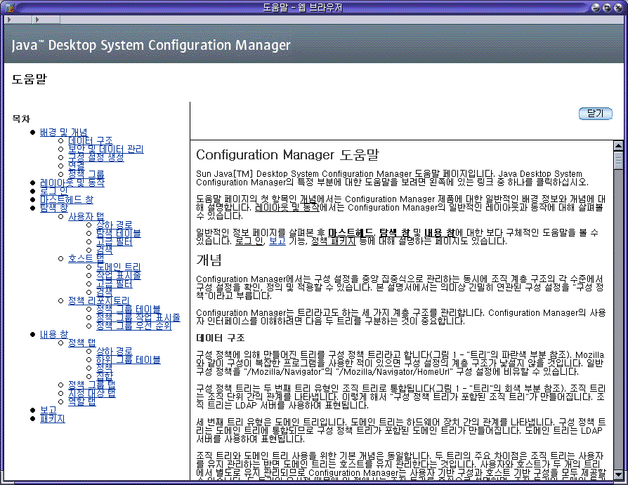Image resolution: width=628 pixels, height=485 pixels.
Task: Open 고급 필터 under 사용자 탭
Action: (x=114, y=241)
